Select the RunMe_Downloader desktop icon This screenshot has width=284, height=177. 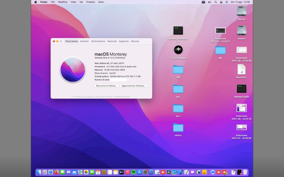coord(178,31)
